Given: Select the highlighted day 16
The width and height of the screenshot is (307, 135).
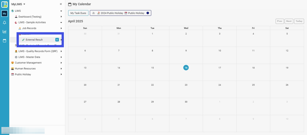Looking at the screenshot, I should [186, 68].
